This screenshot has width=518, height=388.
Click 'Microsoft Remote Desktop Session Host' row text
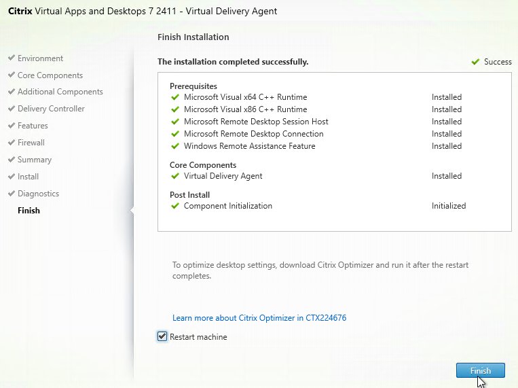[256, 122]
